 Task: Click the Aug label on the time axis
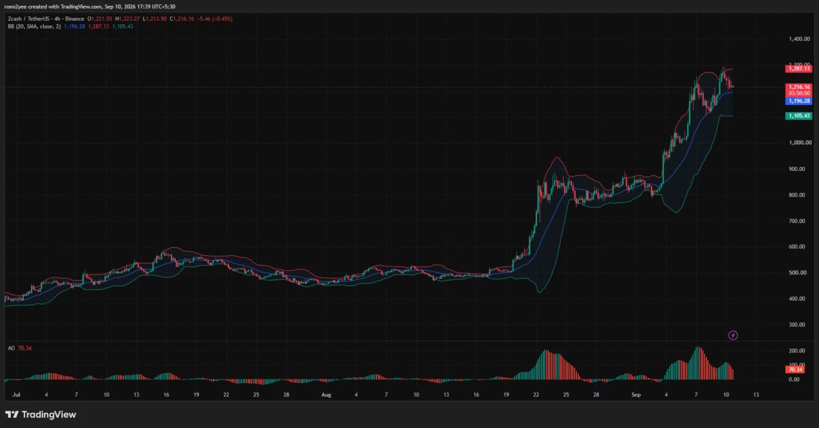click(325, 394)
